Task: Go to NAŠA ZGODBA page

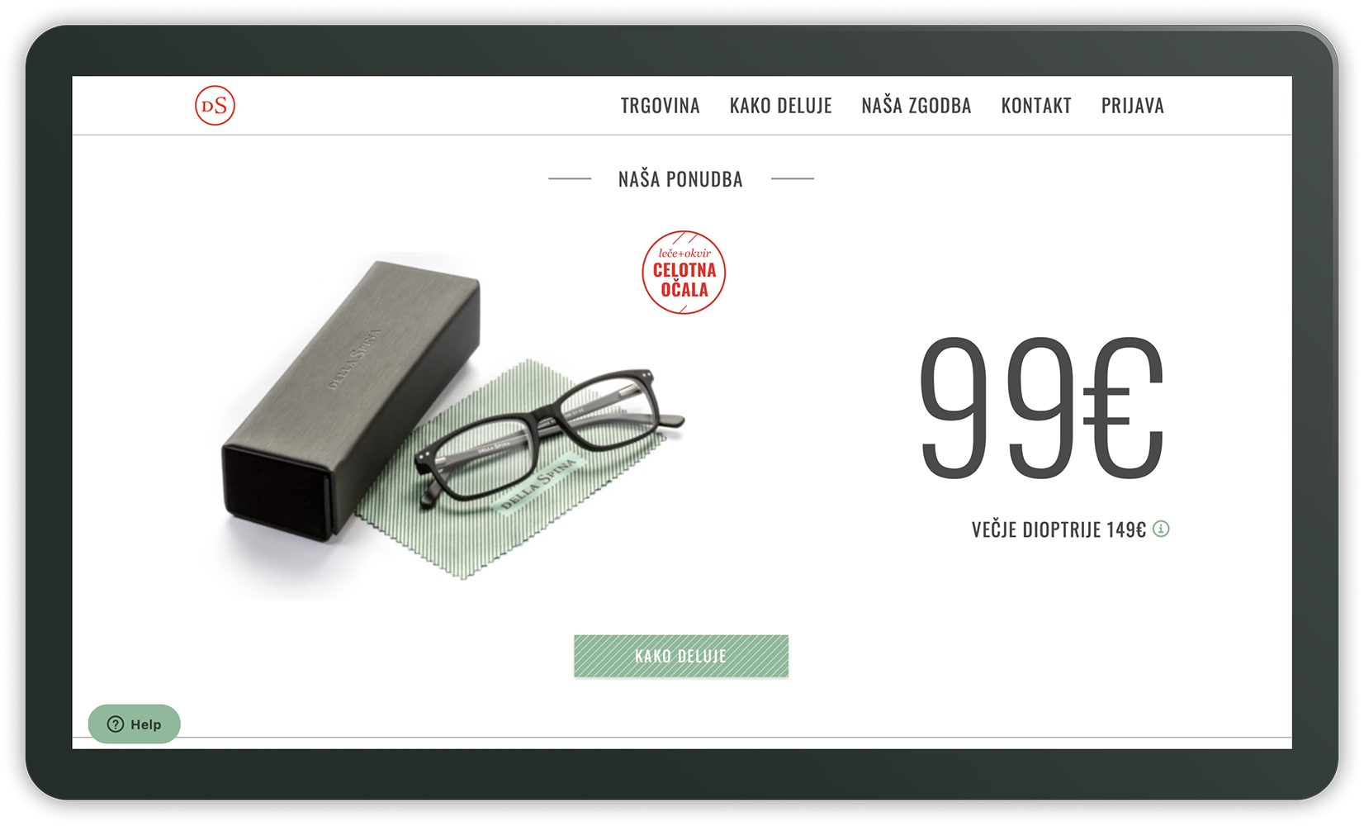Action: pyautogui.click(x=916, y=106)
